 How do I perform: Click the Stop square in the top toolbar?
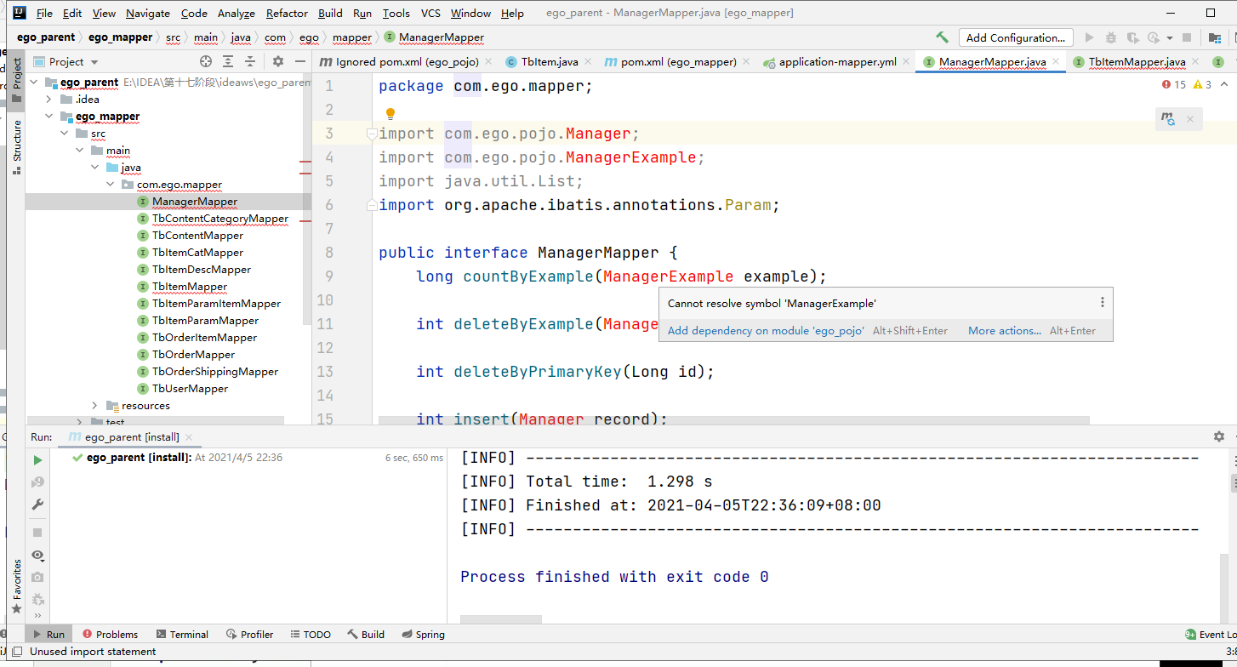1187,37
